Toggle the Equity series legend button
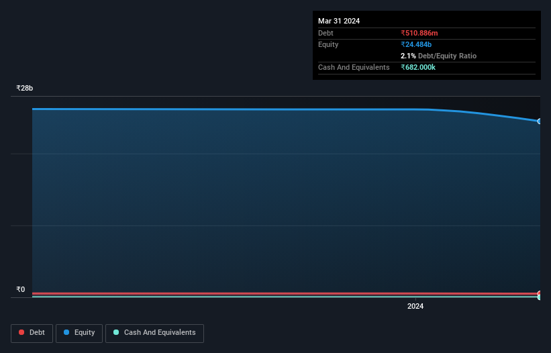This screenshot has width=551, height=353. click(79, 333)
